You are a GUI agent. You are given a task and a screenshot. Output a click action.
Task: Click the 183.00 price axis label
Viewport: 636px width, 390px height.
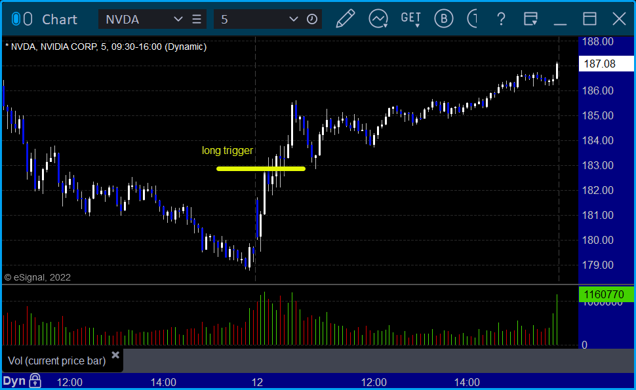pyautogui.click(x=597, y=165)
